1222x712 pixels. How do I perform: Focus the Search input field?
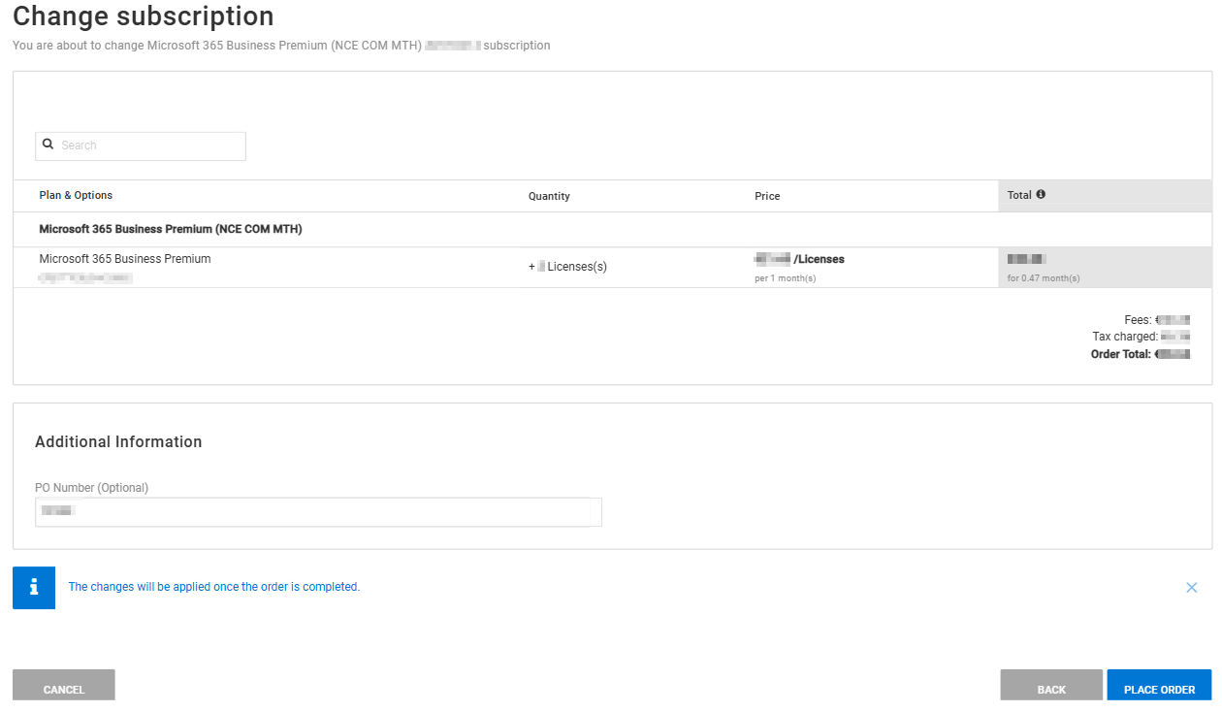coord(141,146)
